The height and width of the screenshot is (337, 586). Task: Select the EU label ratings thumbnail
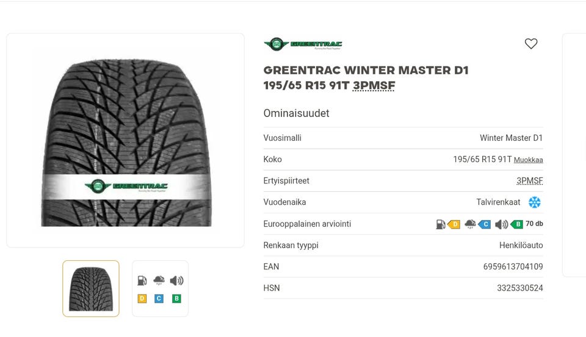(160, 288)
